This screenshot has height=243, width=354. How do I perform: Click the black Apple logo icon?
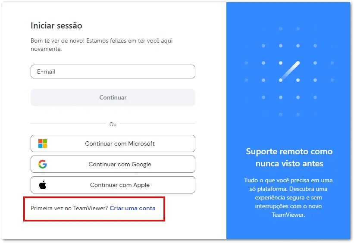(43, 185)
